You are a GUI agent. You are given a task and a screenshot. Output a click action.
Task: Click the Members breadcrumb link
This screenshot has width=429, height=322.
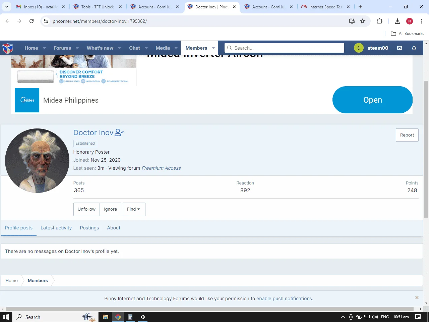pyautogui.click(x=38, y=280)
